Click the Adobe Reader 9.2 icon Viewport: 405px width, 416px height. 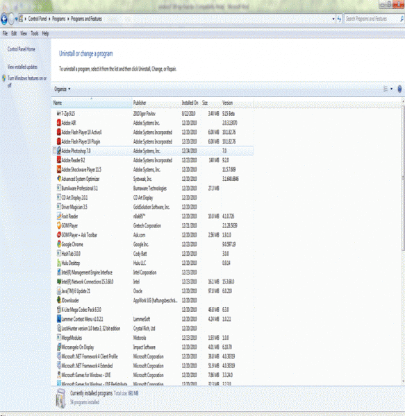(x=59, y=160)
